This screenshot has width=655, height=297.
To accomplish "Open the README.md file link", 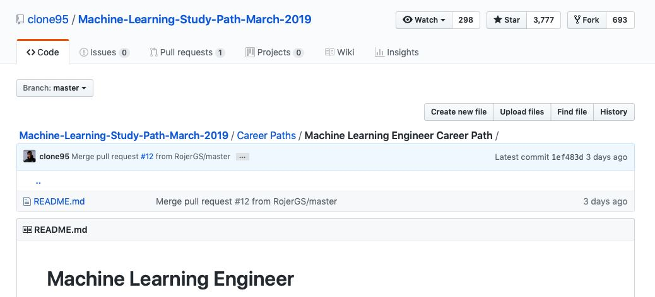I will 59,201.
